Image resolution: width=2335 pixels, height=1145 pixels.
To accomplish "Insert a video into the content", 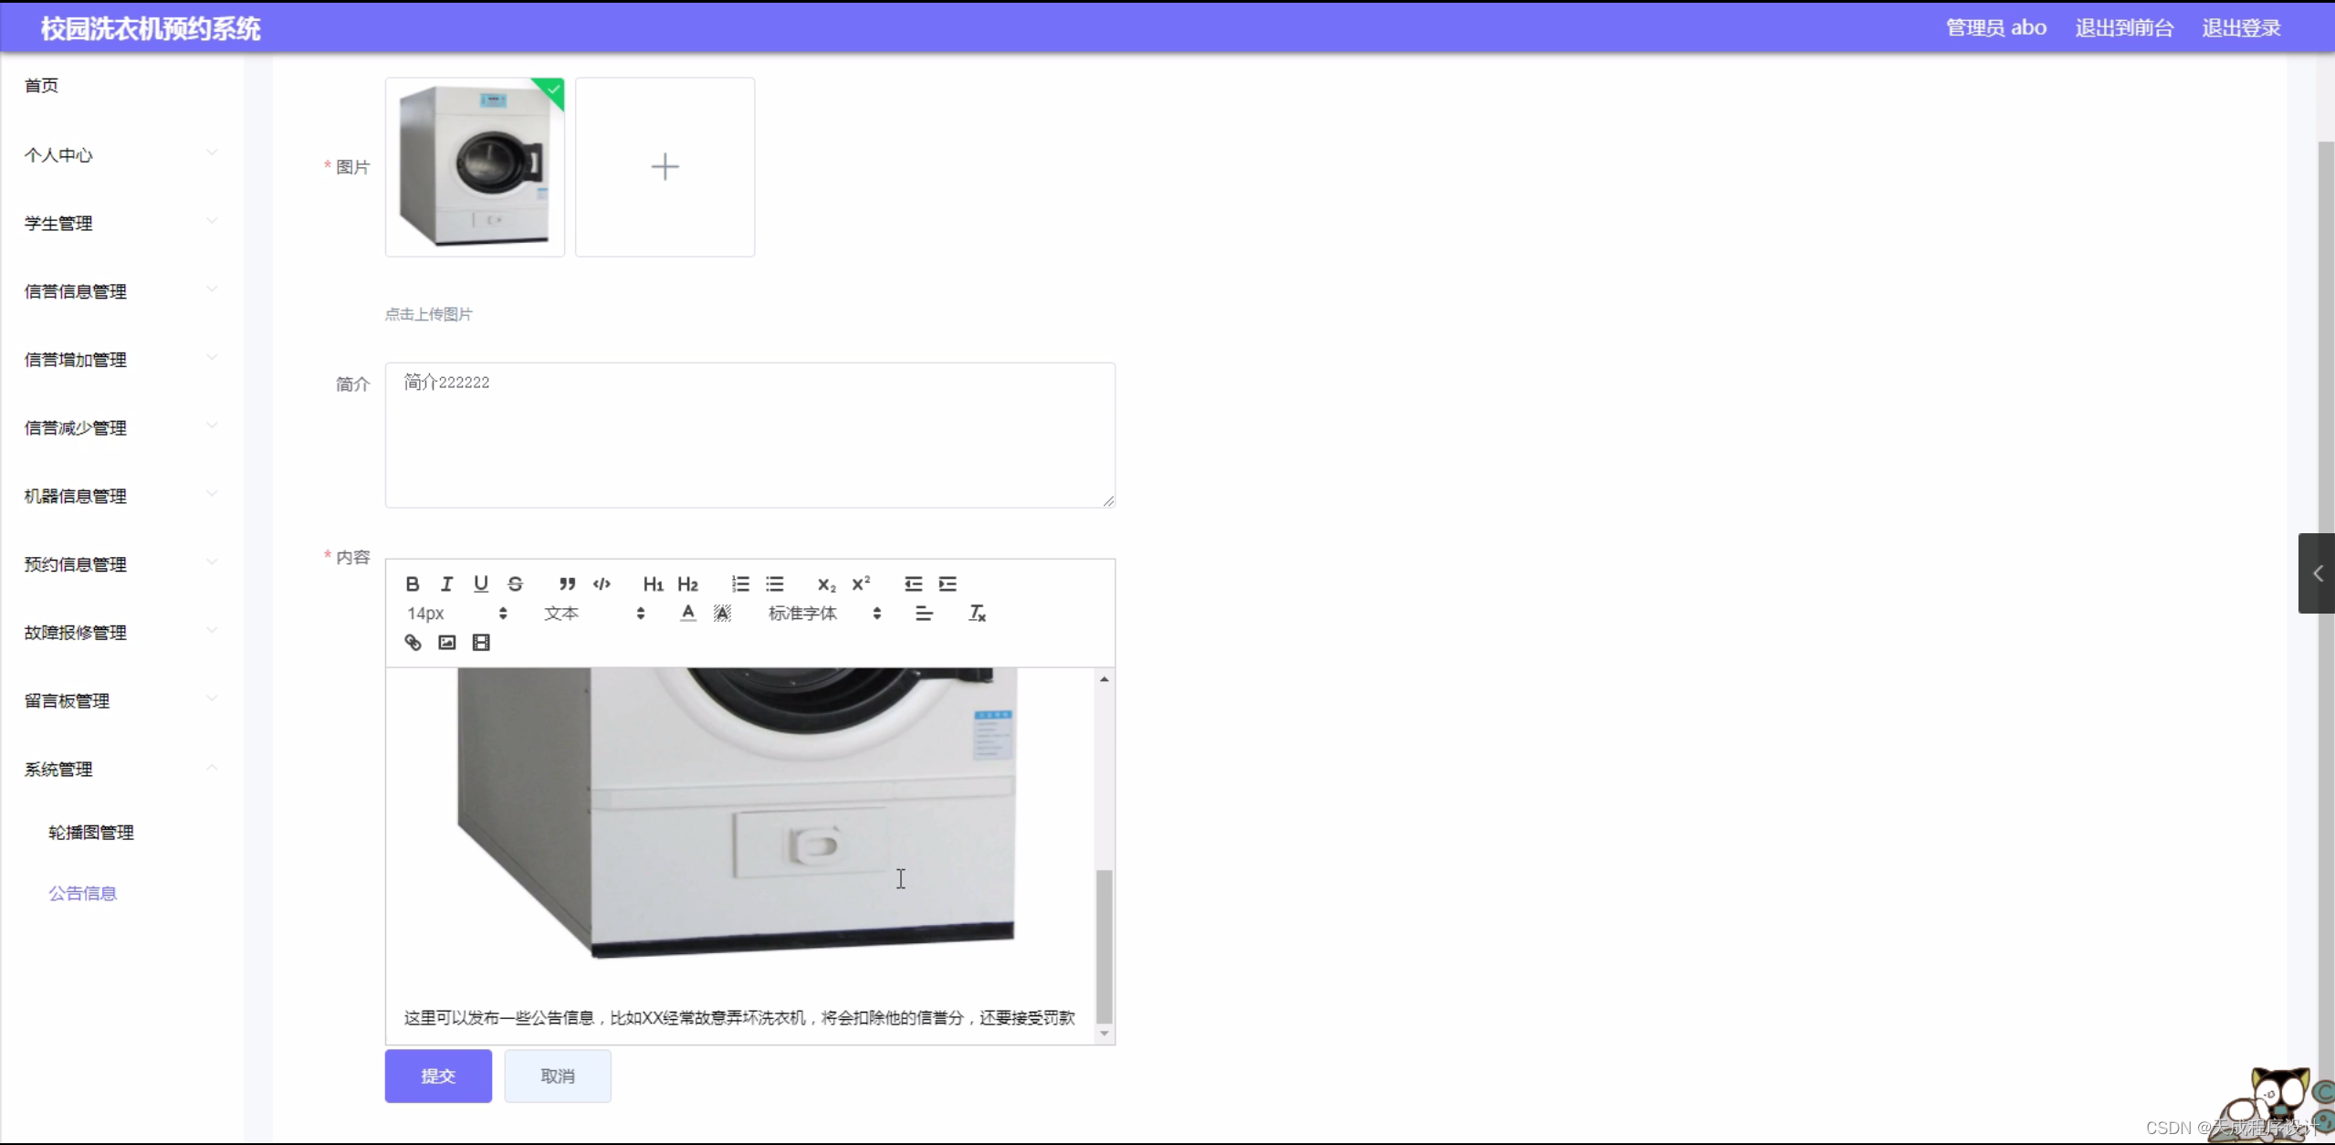I will pos(481,642).
